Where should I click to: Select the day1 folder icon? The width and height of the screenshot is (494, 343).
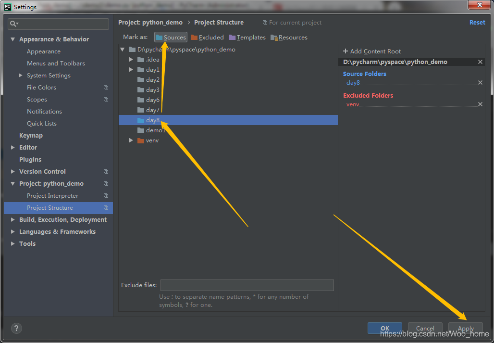(x=141, y=70)
